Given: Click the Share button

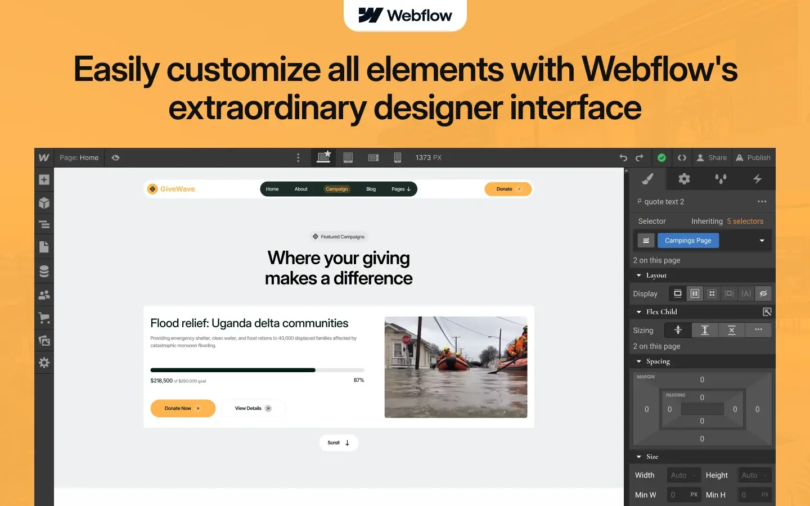Looking at the screenshot, I should coord(712,158).
